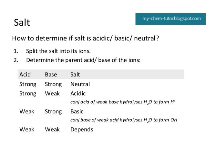Select the Basic salt result cell
Image resolution: width=206 pixels, height=142 pixels.
point(77,111)
